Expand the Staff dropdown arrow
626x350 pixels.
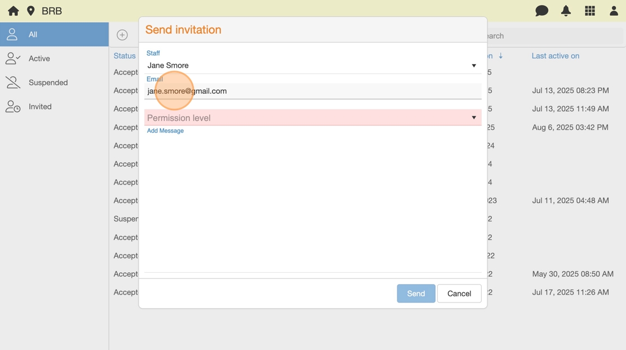coord(473,65)
